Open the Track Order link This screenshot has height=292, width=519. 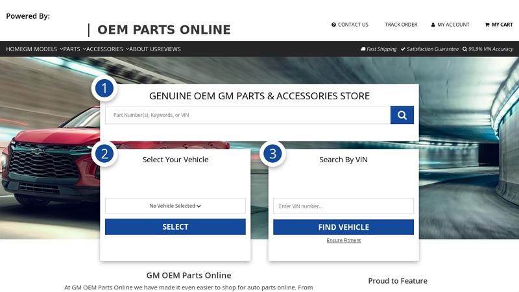coord(401,25)
